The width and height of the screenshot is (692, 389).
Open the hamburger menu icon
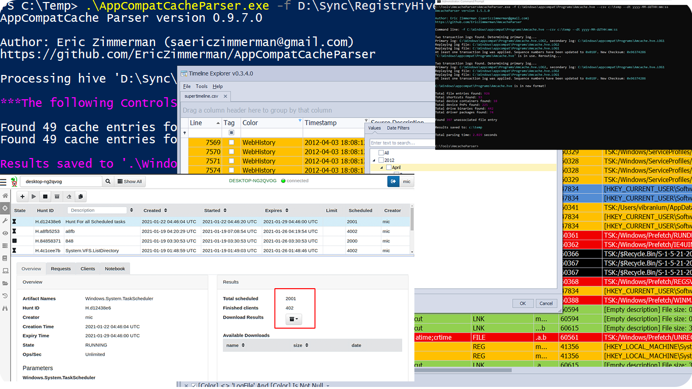click(x=4, y=181)
